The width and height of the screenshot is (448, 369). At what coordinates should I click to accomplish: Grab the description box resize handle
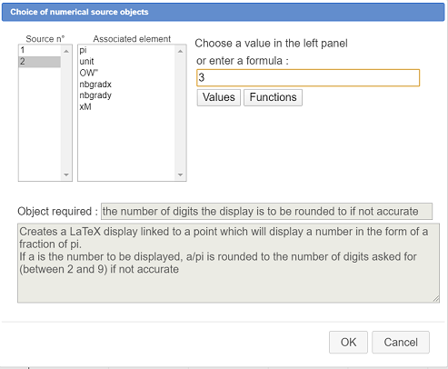436,299
